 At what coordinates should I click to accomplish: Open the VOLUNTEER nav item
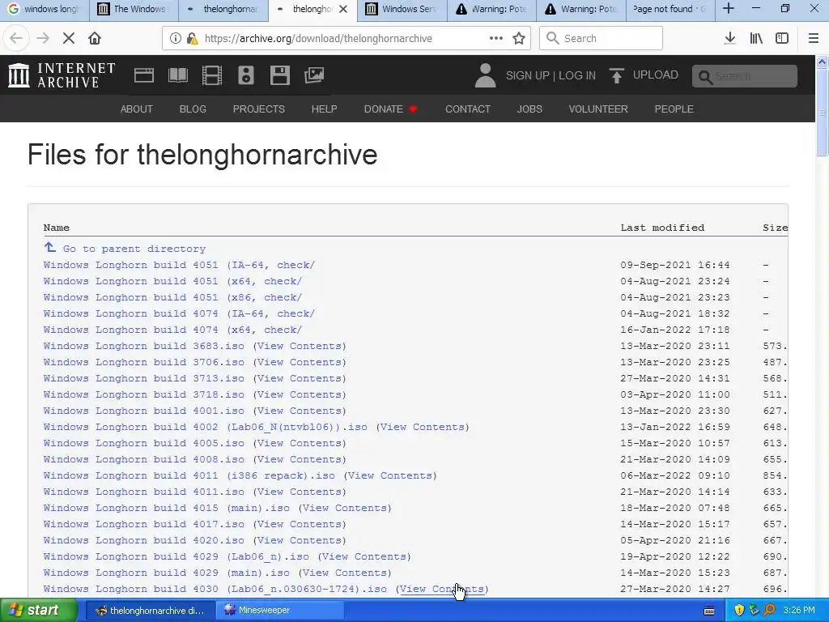(598, 109)
